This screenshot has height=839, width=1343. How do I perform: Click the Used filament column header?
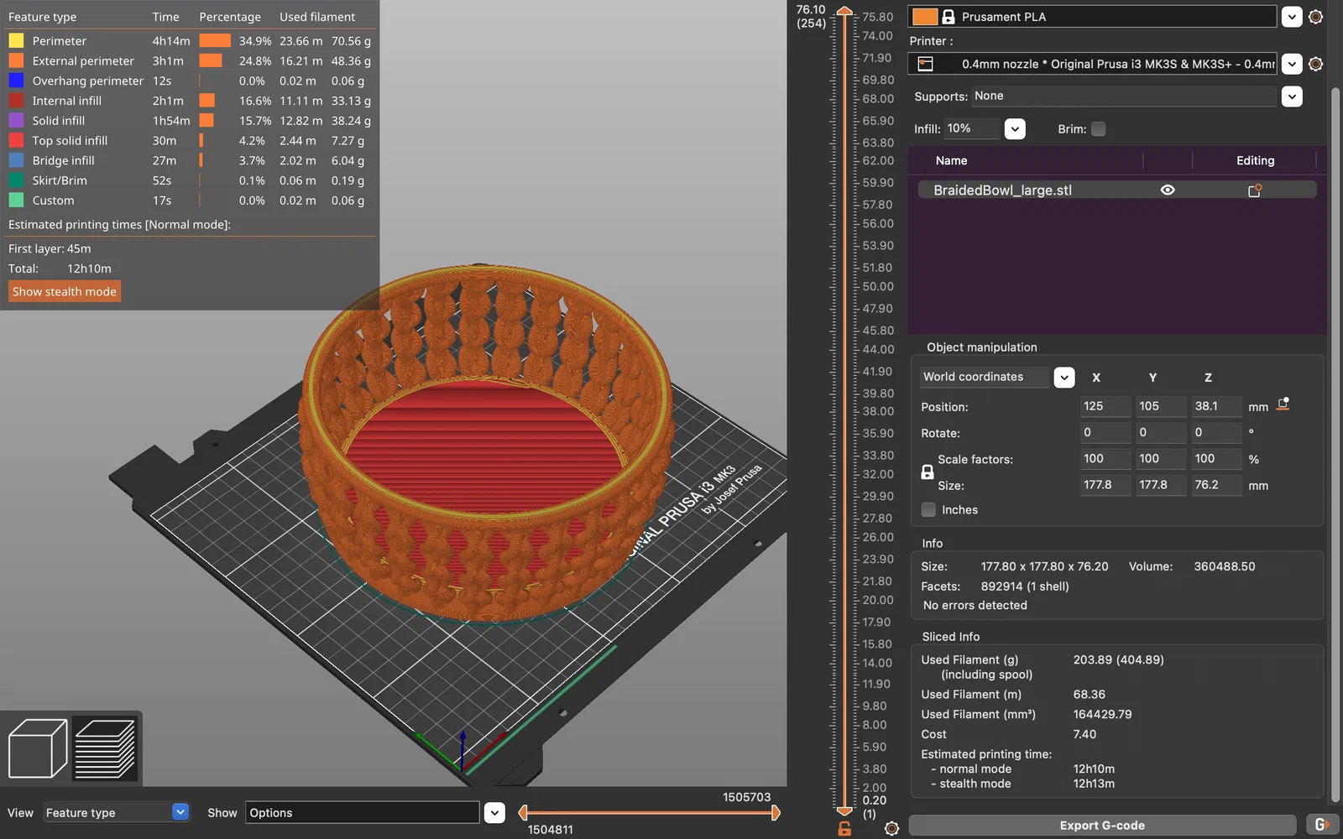tap(317, 17)
